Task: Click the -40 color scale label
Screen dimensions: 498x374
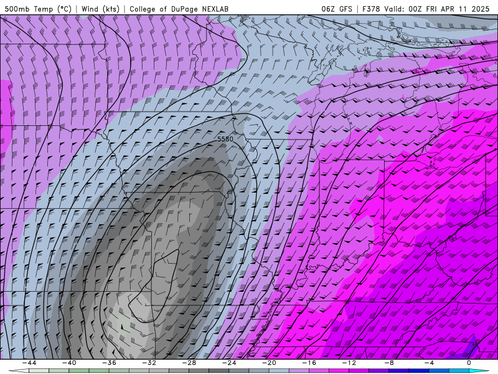Action: [69, 363]
